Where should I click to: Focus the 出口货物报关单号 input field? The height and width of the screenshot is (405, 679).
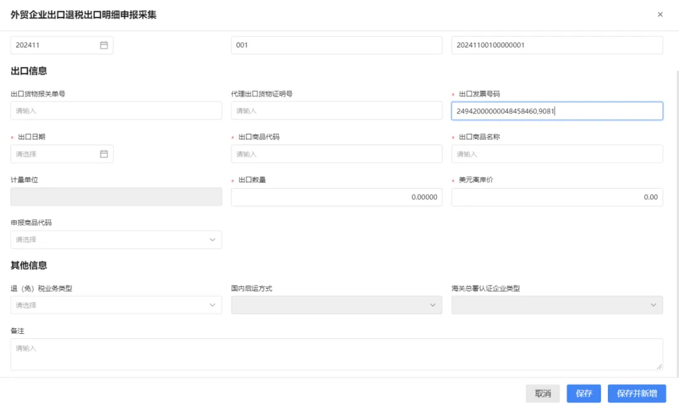click(116, 111)
